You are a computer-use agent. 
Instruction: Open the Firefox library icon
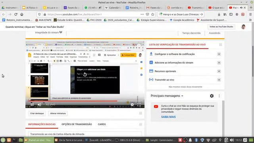[x=225, y=14]
